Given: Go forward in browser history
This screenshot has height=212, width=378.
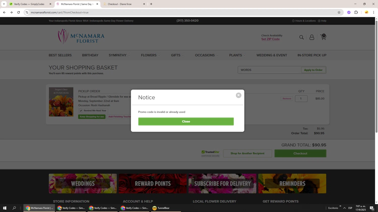Looking at the screenshot, I should pyautogui.click(x=11, y=12).
